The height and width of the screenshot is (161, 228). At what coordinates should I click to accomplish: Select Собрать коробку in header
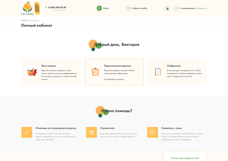click(140, 8)
